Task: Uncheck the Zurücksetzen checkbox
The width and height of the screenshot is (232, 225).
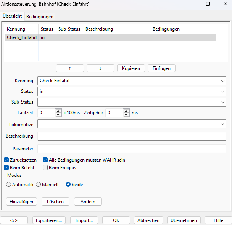Action: pos(6,160)
